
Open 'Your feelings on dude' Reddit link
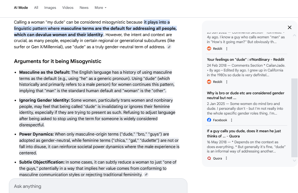point(245,59)
